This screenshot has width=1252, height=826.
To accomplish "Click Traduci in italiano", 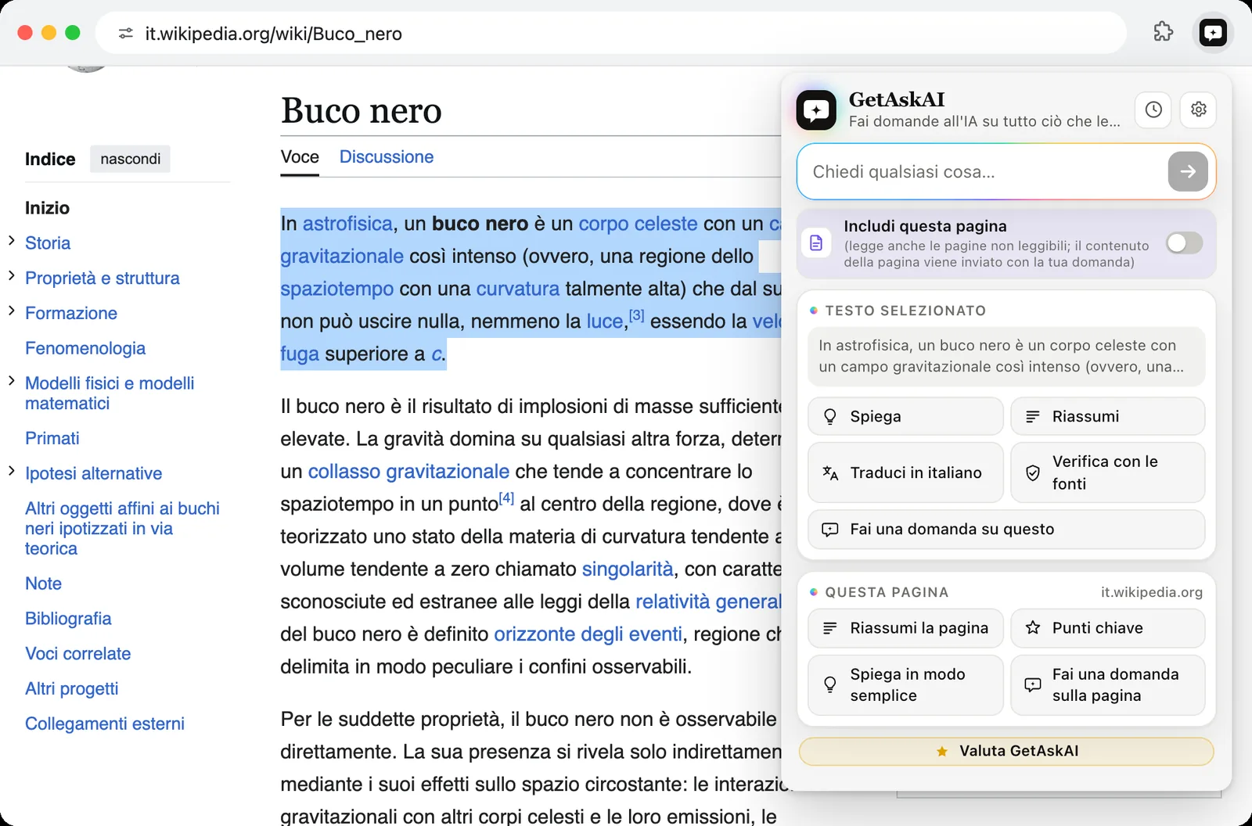I will tap(905, 472).
